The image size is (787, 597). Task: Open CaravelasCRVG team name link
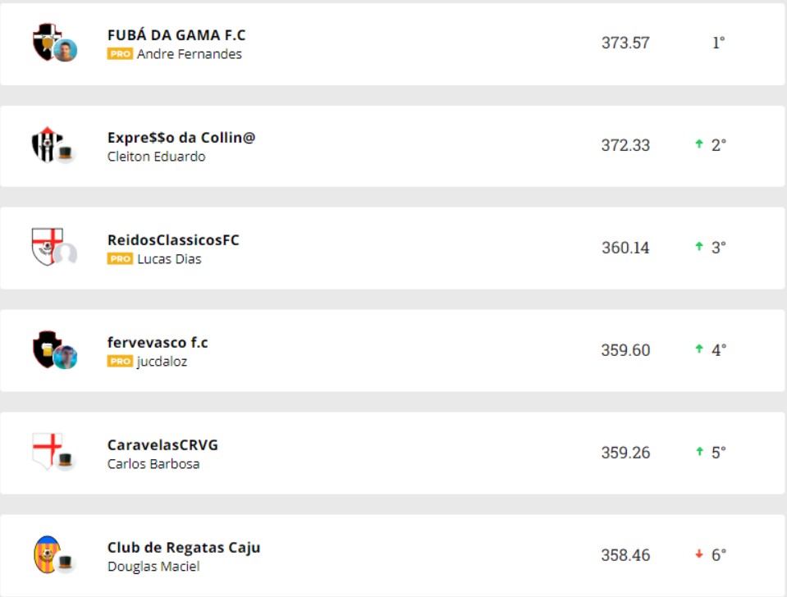(x=162, y=445)
